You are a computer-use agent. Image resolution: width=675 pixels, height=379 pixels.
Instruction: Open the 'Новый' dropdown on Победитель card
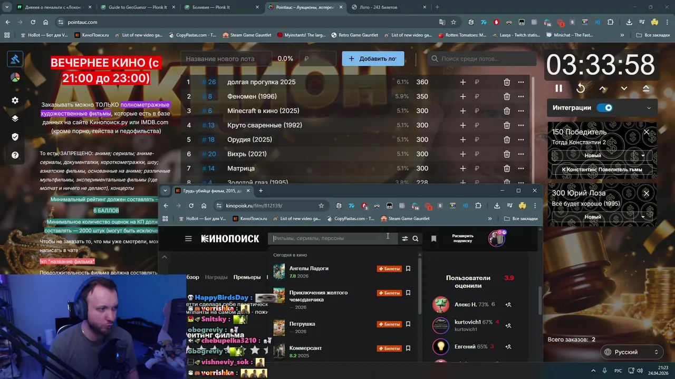(x=601, y=156)
